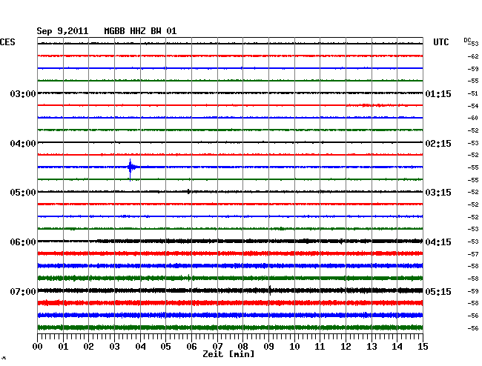Image resolution: width=482 pixels, height=366 pixels.
Task: Click the "01:15" UTC time label
Action: 438,93
